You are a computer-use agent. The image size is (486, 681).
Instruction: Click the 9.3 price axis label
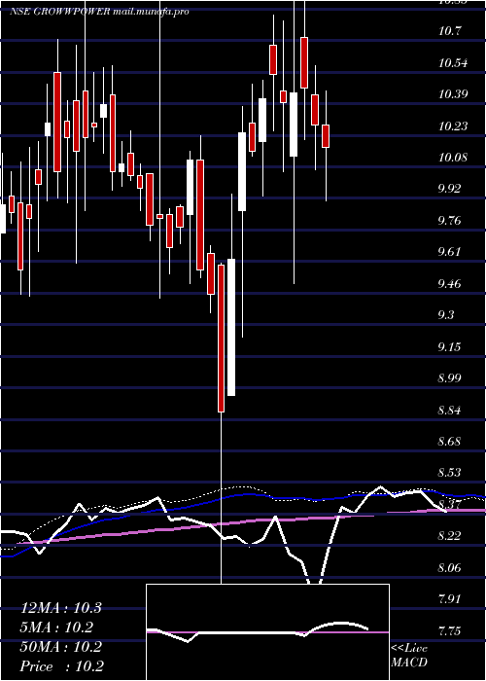coord(447,314)
